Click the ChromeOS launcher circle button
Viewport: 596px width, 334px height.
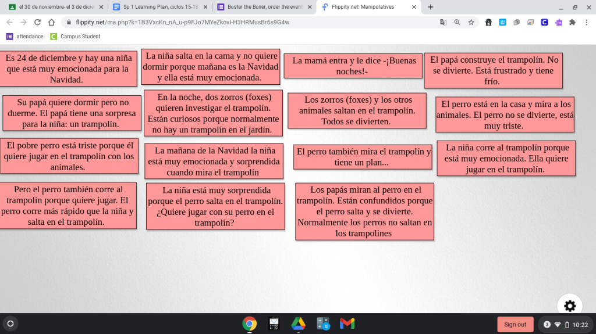tap(10, 324)
